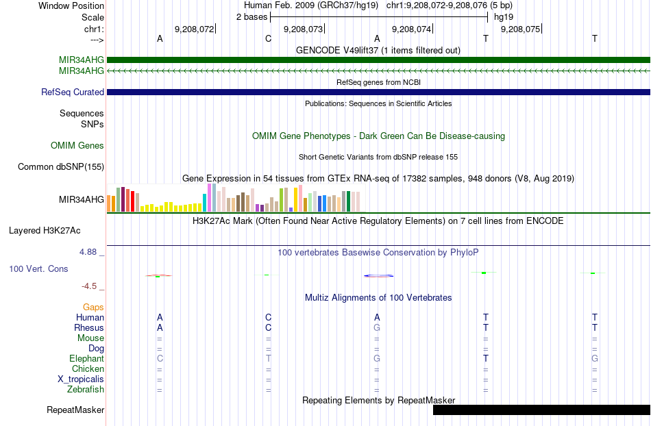Select the Scale track label
The width and height of the screenshot is (651, 426).
93,17
